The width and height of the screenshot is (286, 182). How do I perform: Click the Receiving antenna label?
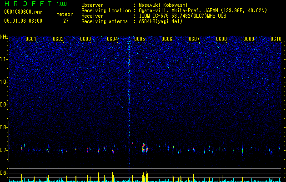(x=105, y=21)
